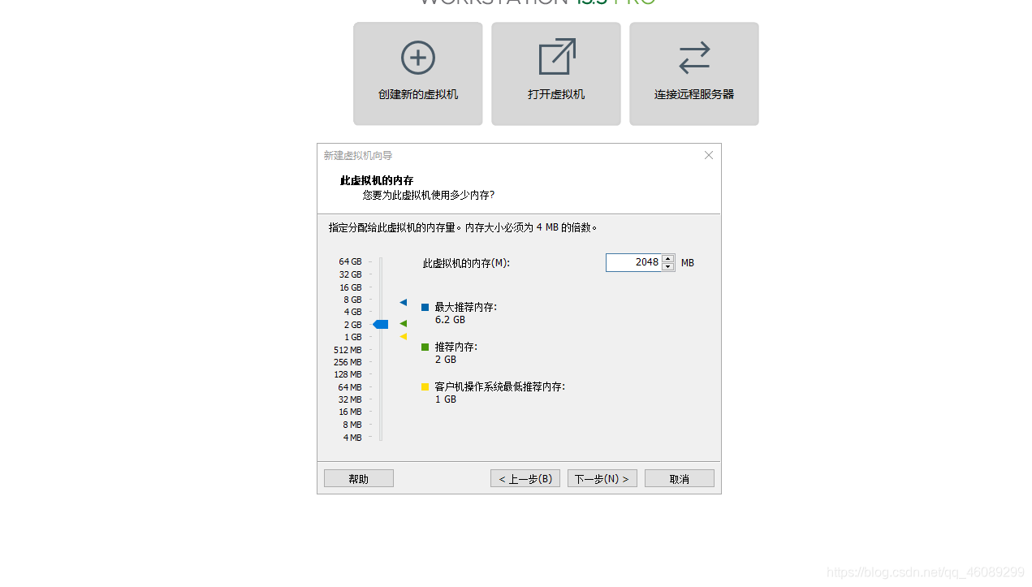The width and height of the screenshot is (1032, 587).
Task: Click the blue left-arrow indicator beside the memory scale
Action: point(403,301)
